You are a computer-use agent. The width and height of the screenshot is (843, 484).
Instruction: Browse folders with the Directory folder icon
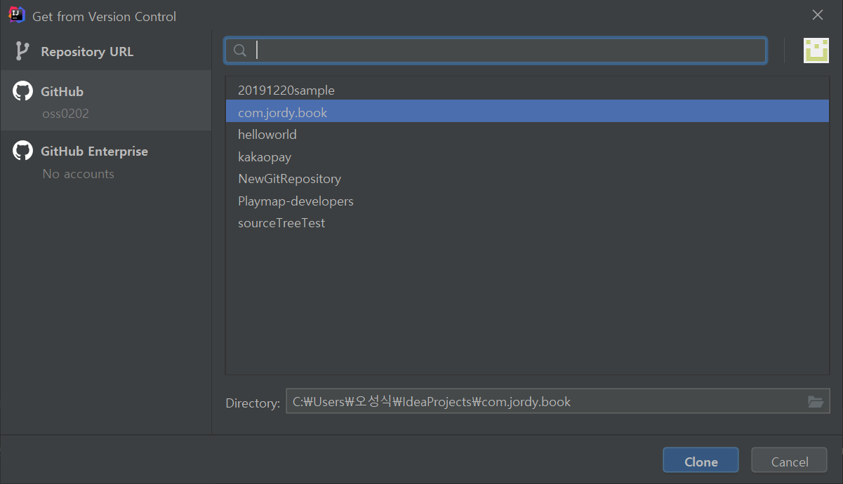point(815,402)
